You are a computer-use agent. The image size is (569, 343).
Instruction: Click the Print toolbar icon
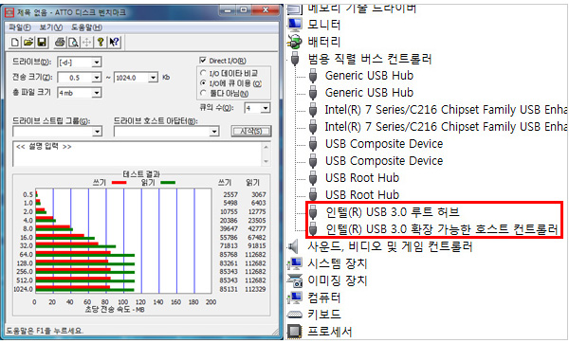coord(60,43)
